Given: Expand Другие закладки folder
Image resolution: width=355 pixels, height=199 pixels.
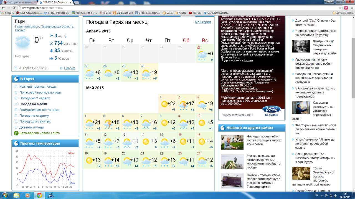Looking at the screenshot, I should coord(343,13).
